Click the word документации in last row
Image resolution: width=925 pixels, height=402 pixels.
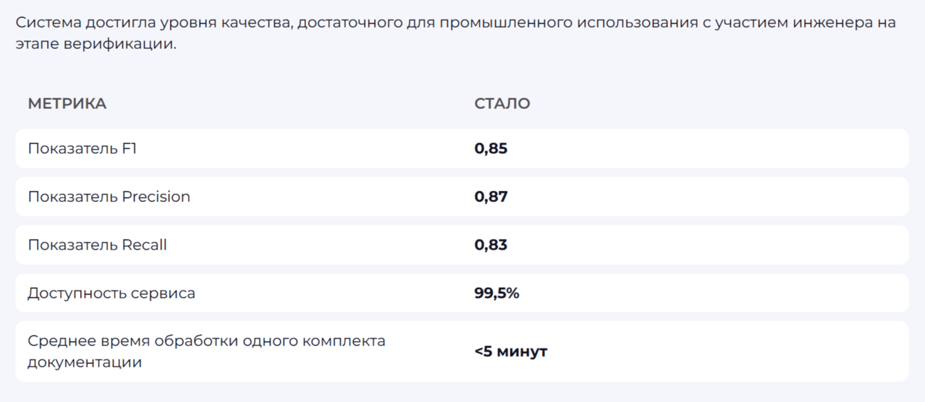[x=85, y=362]
